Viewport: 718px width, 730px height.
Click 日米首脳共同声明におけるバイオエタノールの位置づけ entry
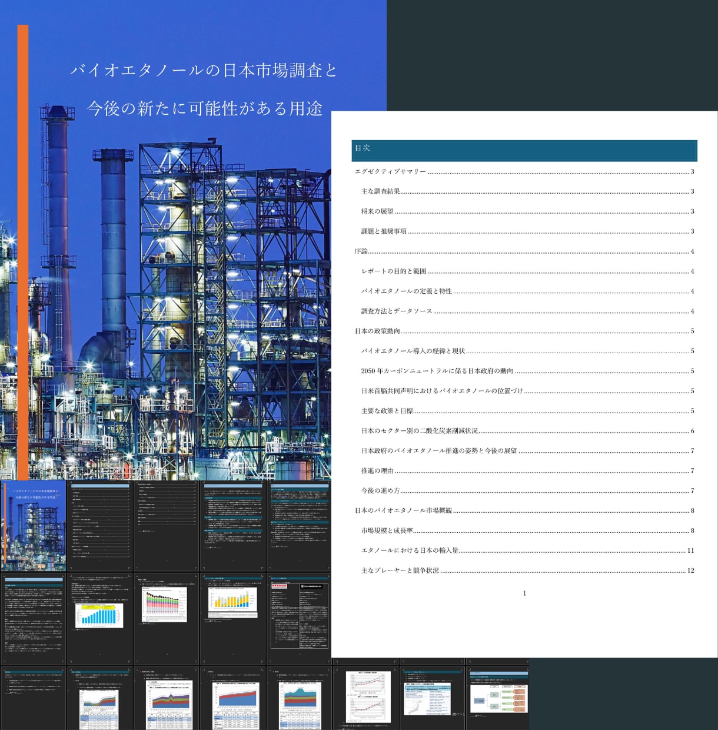(x=527, y=391)
